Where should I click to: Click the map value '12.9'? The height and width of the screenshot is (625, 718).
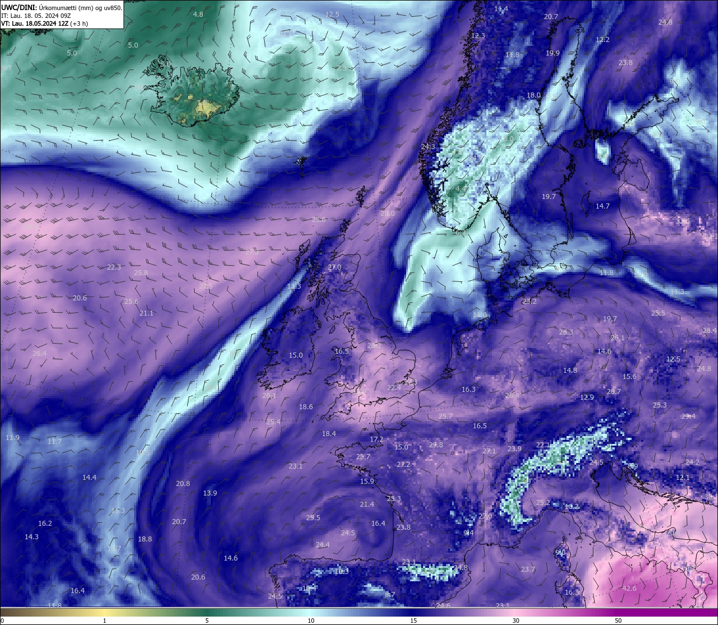pos(587,397)
